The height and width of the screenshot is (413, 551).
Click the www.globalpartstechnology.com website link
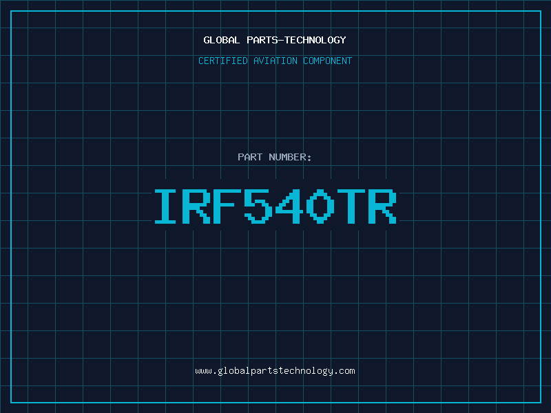(275, 371)
